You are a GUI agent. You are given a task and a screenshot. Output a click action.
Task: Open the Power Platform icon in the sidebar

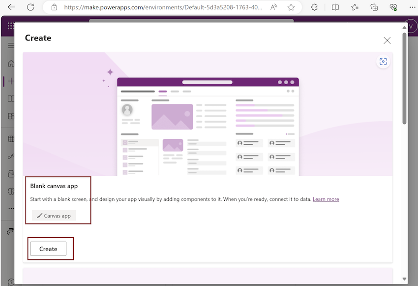pyautogui.click(x=10, y=231)
